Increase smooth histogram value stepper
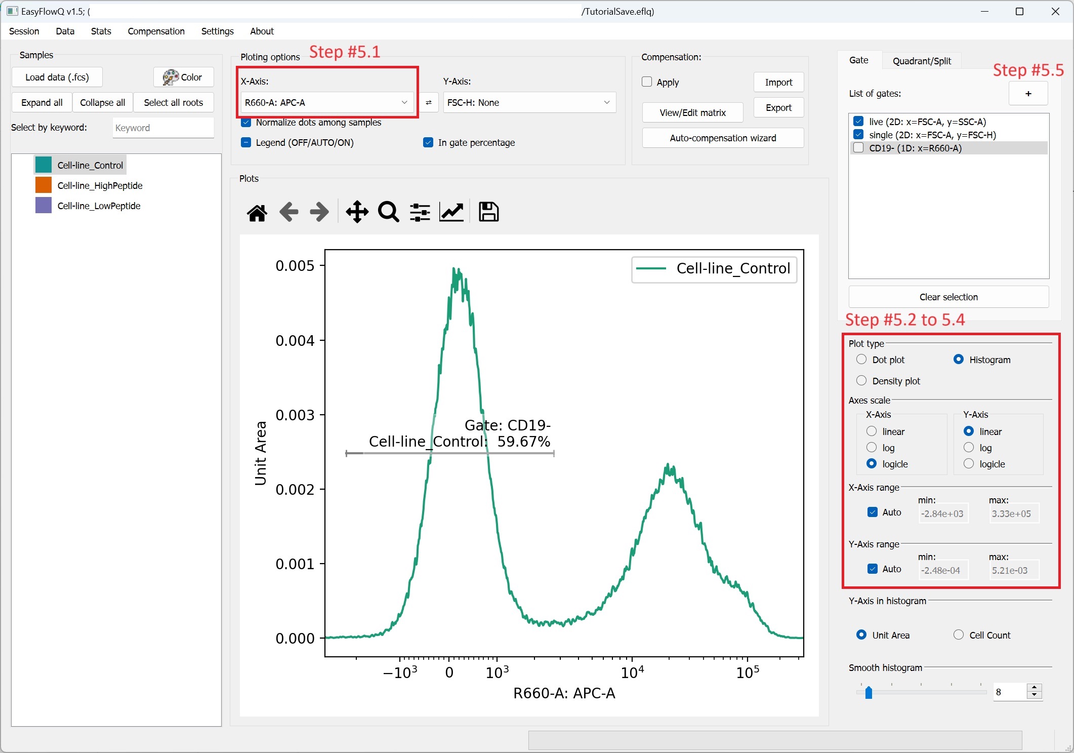The image size is (1074, 753). (x=1035, y=688)
